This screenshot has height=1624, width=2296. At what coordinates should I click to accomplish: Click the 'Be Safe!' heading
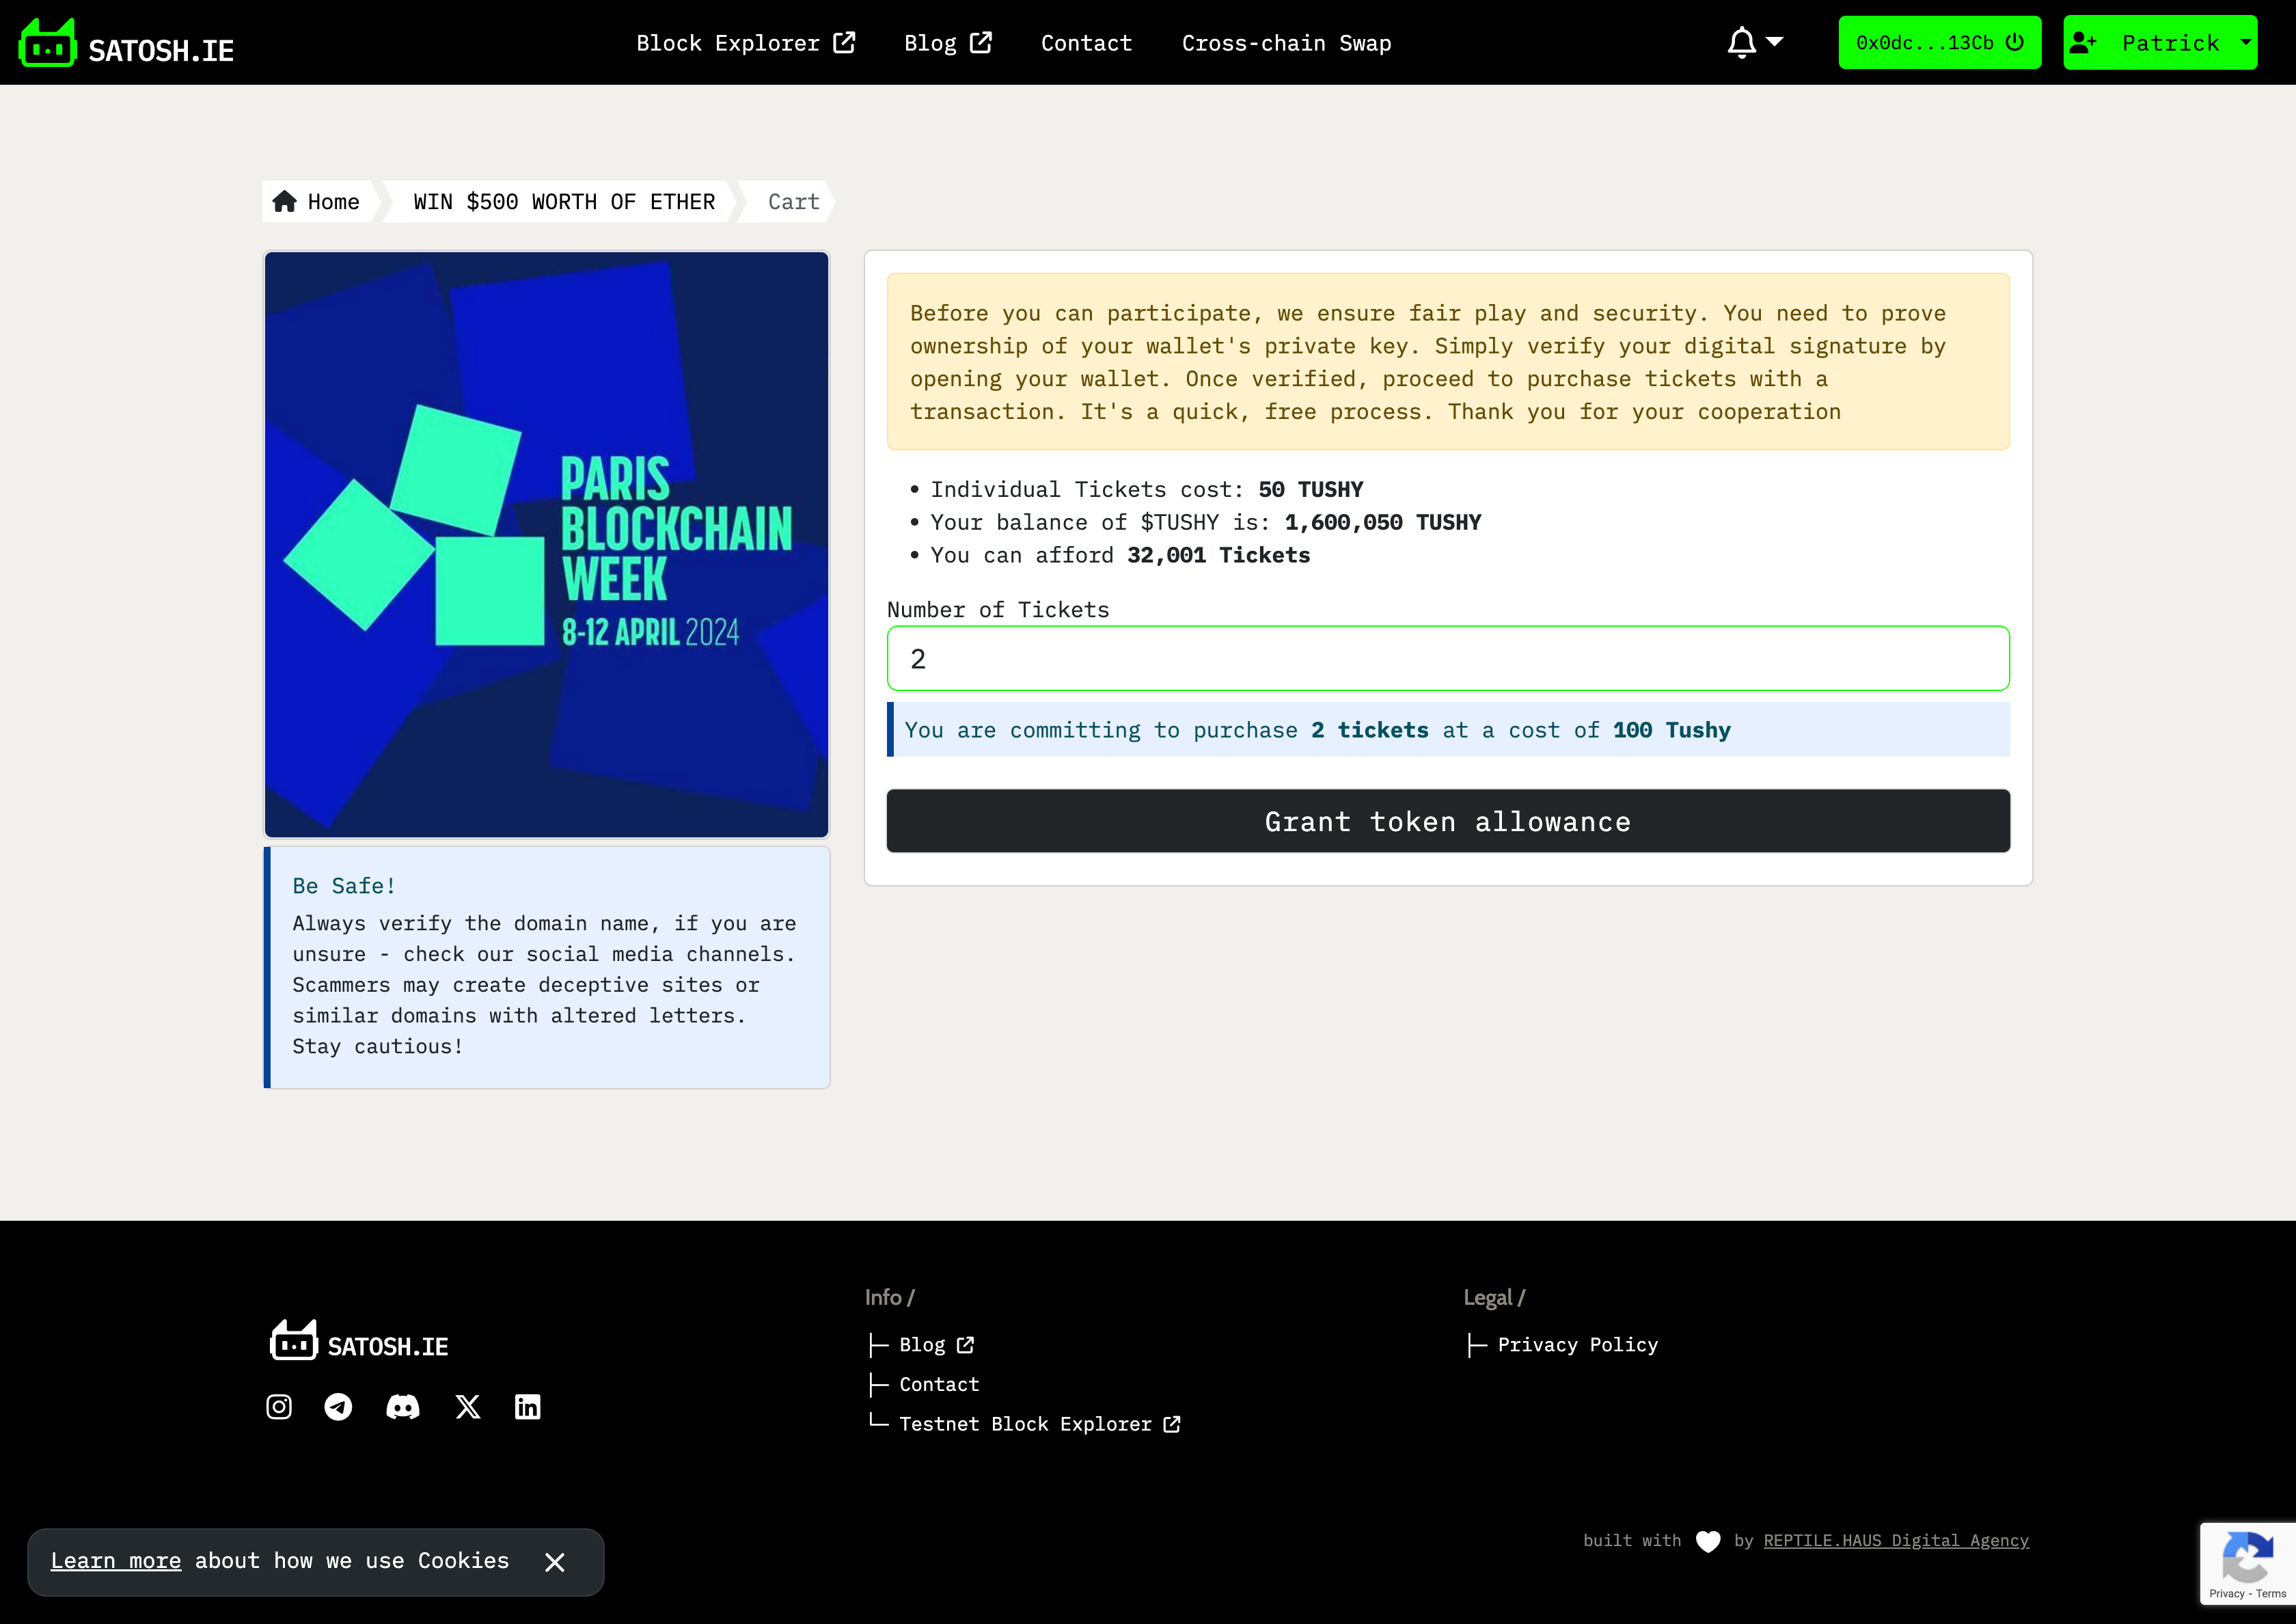click(x=344, y=886)
